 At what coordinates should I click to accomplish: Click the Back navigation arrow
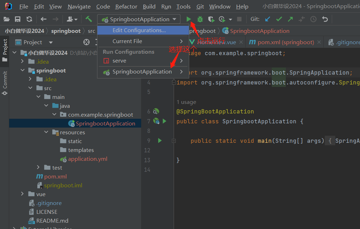pyautogui.click(x=43, y=19)
